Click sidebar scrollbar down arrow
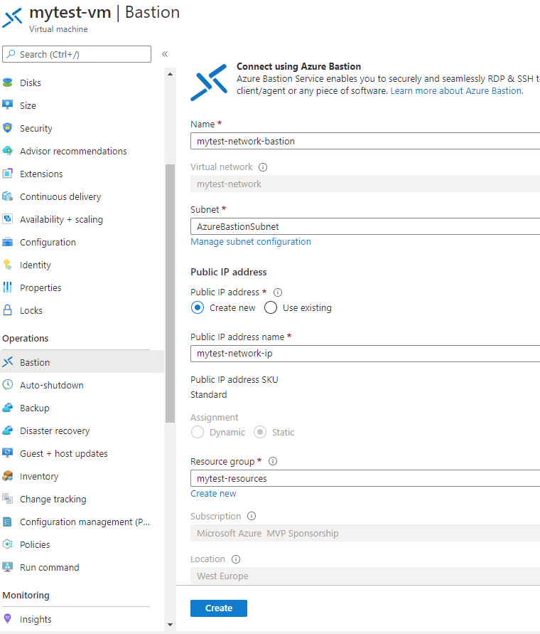 (170, 625)
